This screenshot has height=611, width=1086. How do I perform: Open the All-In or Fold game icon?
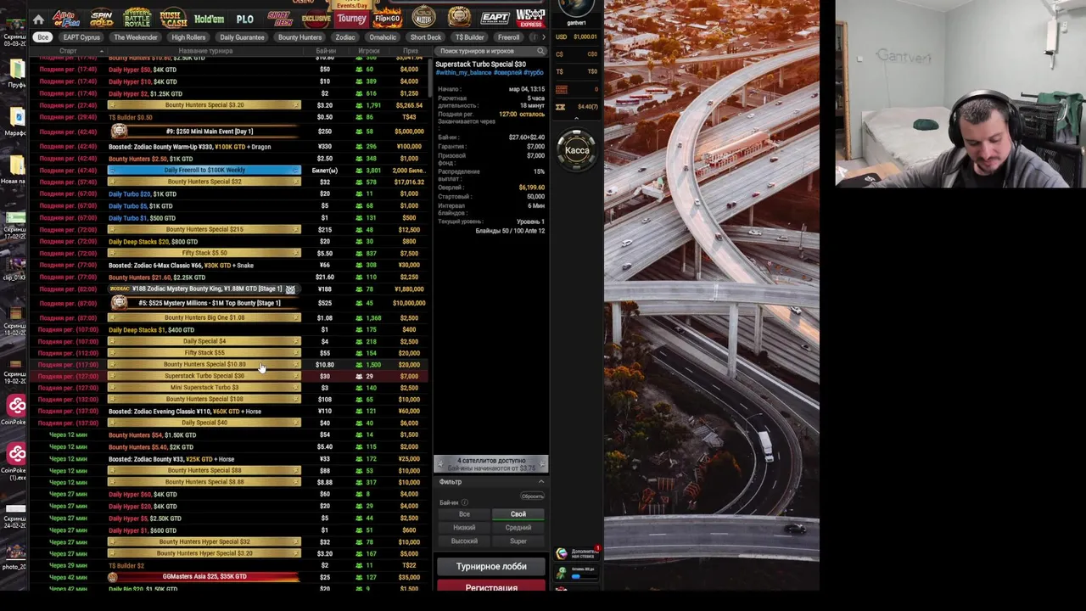[65, 18]
